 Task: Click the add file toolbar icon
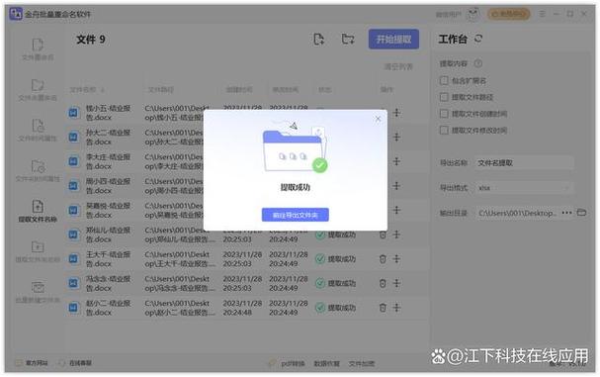[x=318, y=39]
